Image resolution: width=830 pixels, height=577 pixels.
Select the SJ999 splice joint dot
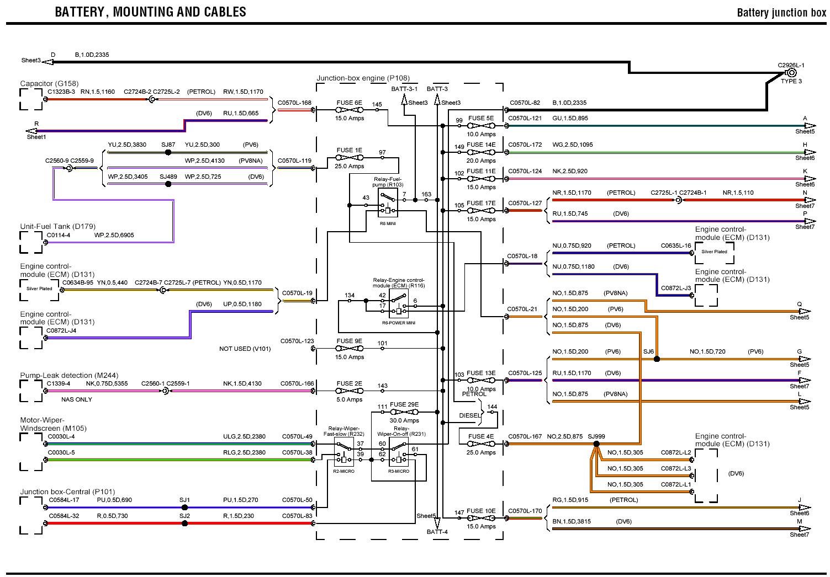[596, 444]
